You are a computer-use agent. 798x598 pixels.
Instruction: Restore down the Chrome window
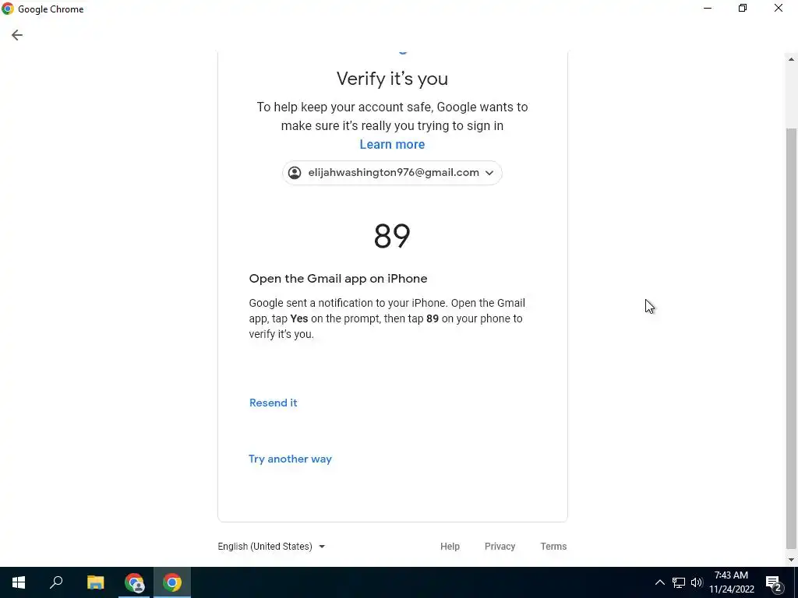pos(743,8)
